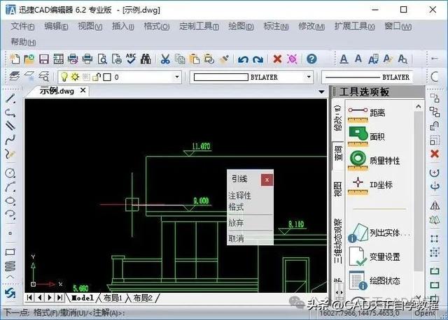Click the Mirror tool on right toolbar
448x320 pixels.
435,205
